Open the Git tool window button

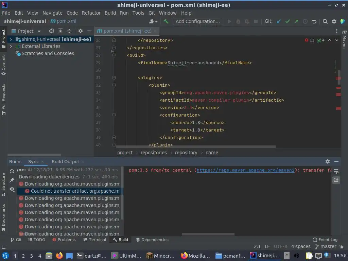point(16,240)
